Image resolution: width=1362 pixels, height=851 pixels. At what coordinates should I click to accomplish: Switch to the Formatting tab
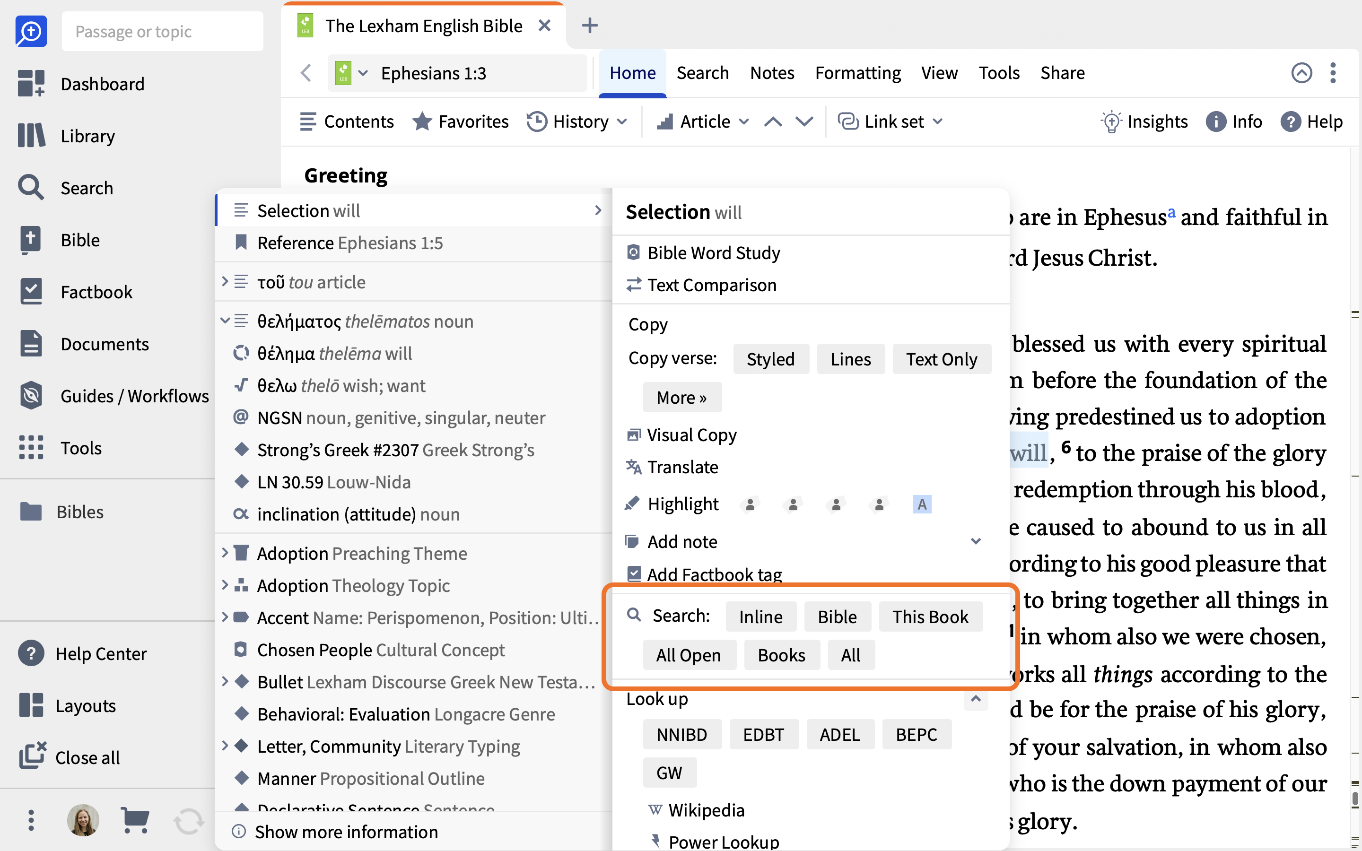(858, 73)
